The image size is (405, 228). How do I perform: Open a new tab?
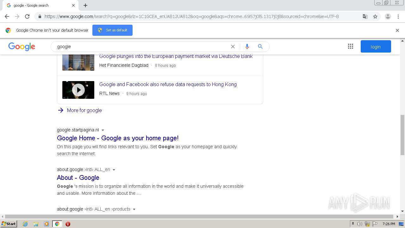click(85, 5)
